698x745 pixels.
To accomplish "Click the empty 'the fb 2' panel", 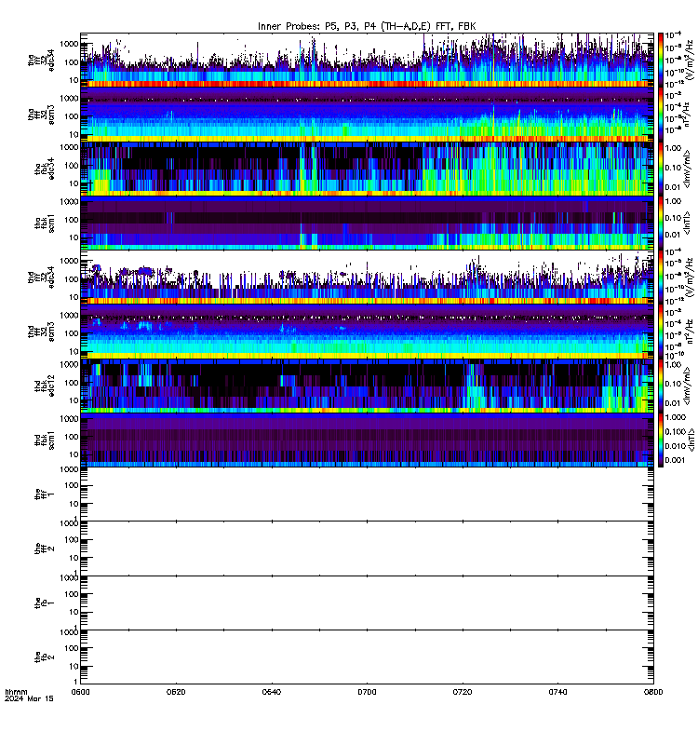I will (x=367, y=657).
